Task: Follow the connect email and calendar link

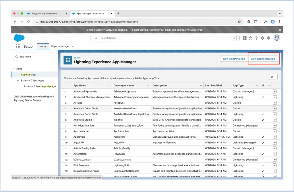Action: [167, 30]
